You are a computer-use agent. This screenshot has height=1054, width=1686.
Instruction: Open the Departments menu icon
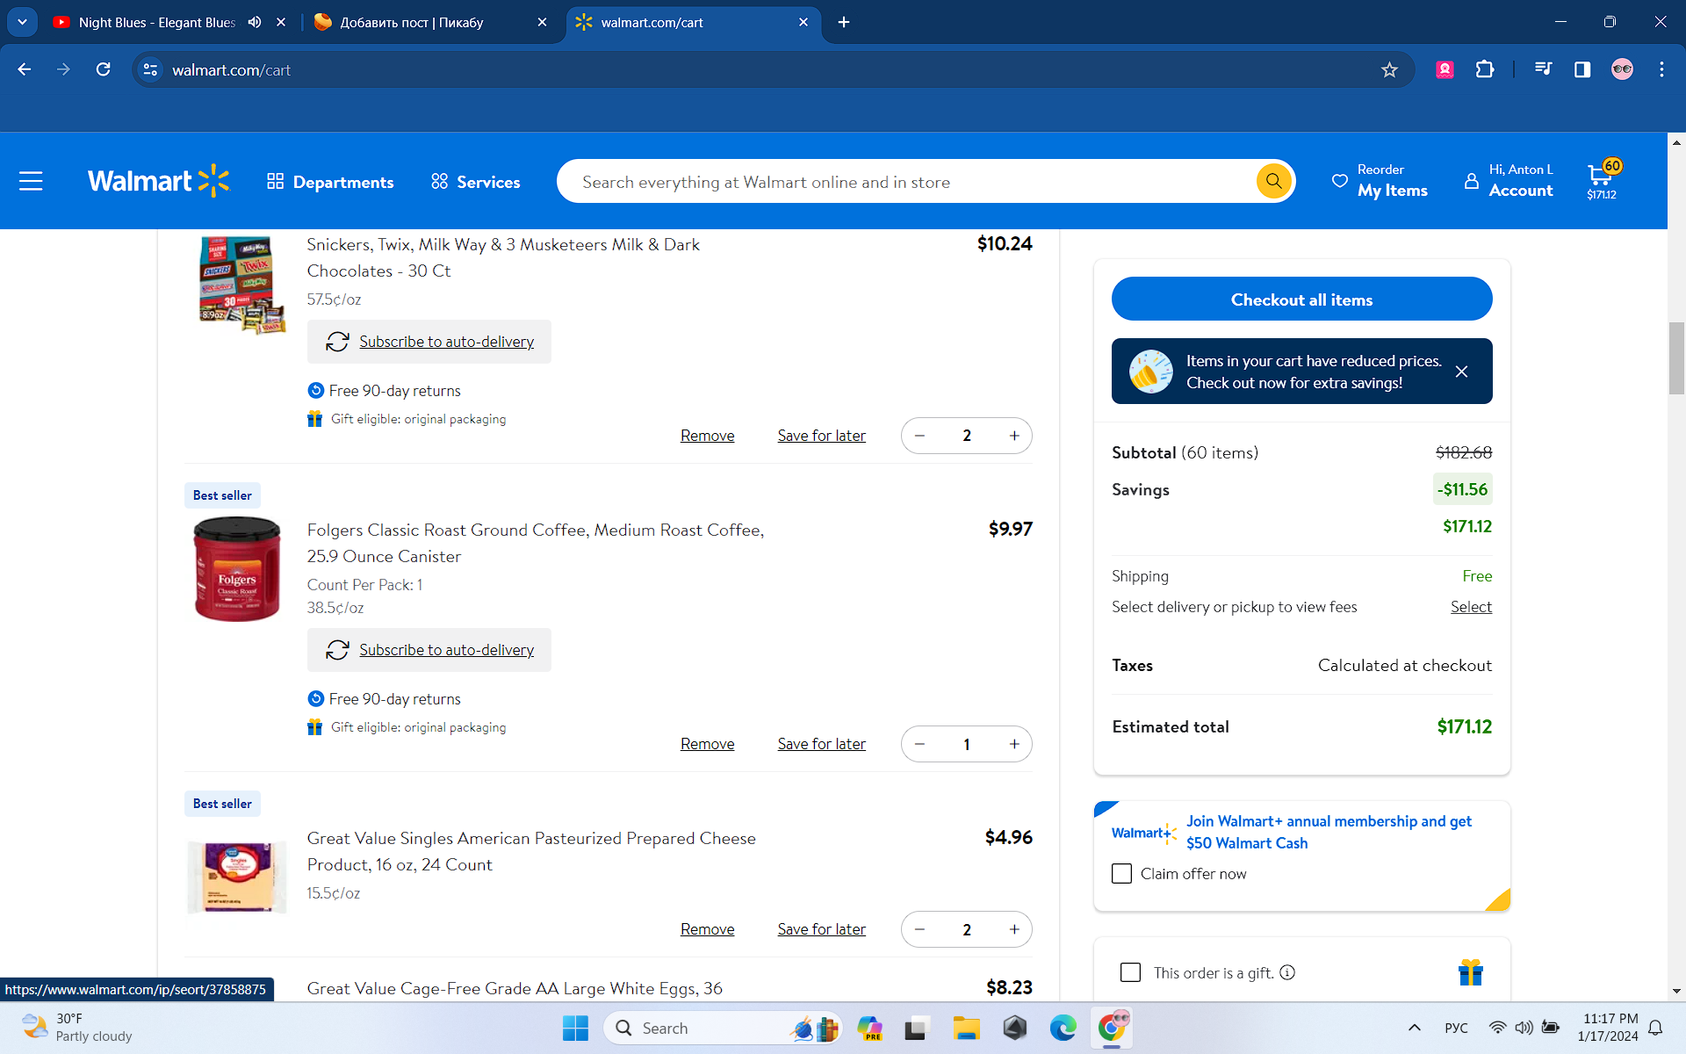(273, 181)
